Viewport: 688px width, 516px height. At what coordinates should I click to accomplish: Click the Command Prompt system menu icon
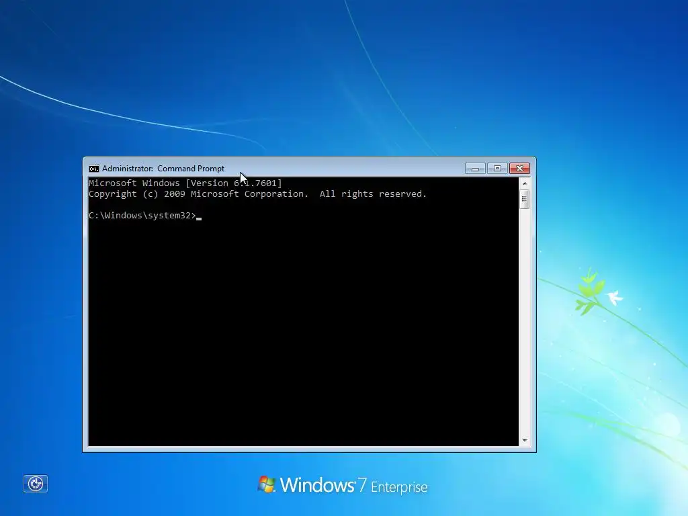[x=94, y=169]
